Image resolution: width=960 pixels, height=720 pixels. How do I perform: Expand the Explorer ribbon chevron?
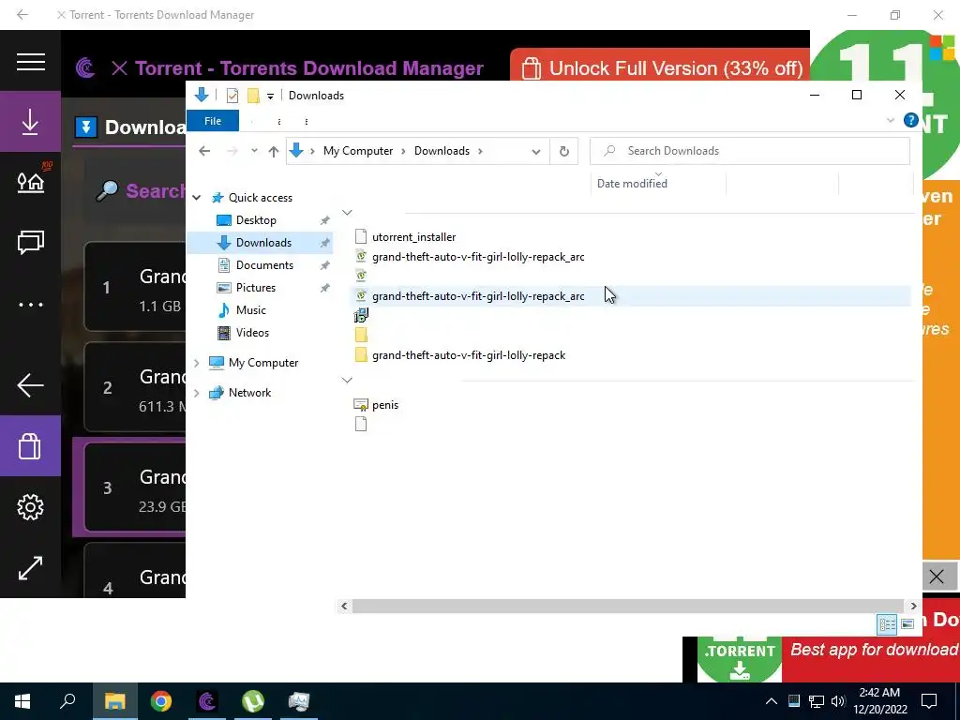(891, 121)
